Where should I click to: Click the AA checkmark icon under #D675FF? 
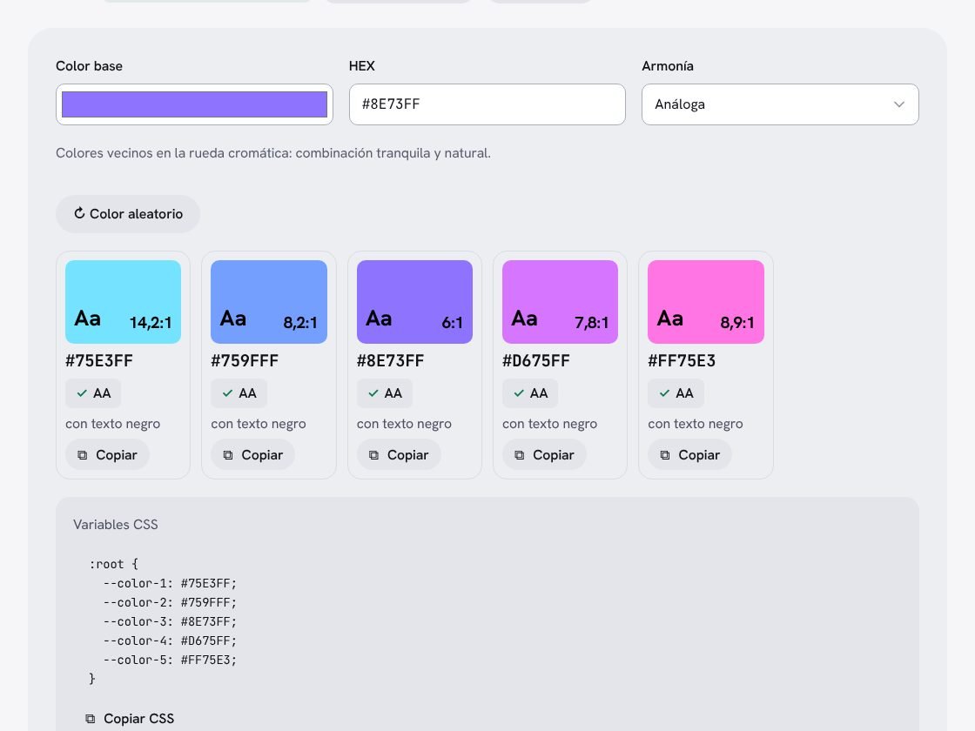(x=519, y=392)
